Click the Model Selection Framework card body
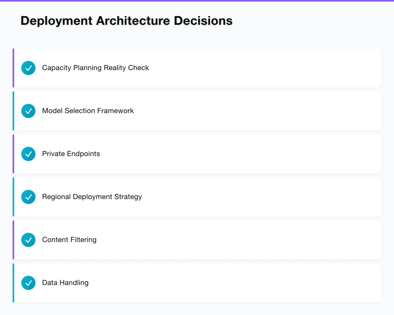The width and height of the screenshot is (394, 315). tap(197, 111)
